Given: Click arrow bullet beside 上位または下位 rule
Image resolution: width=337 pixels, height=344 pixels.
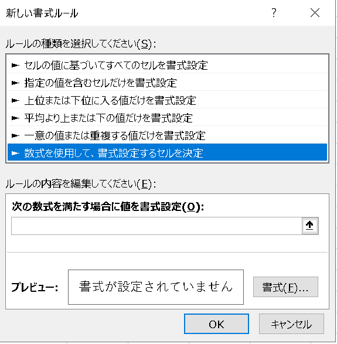Looking at the screenshot, I should tap(15, 100).
